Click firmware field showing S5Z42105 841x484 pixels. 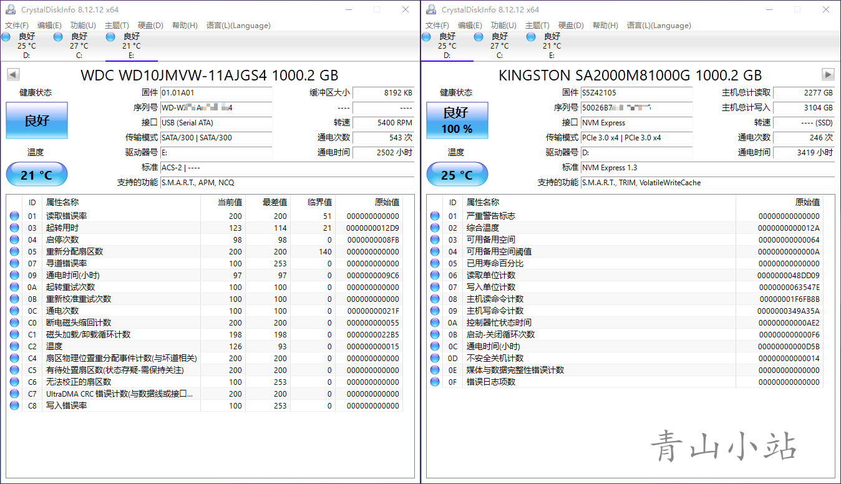point(636,92)
